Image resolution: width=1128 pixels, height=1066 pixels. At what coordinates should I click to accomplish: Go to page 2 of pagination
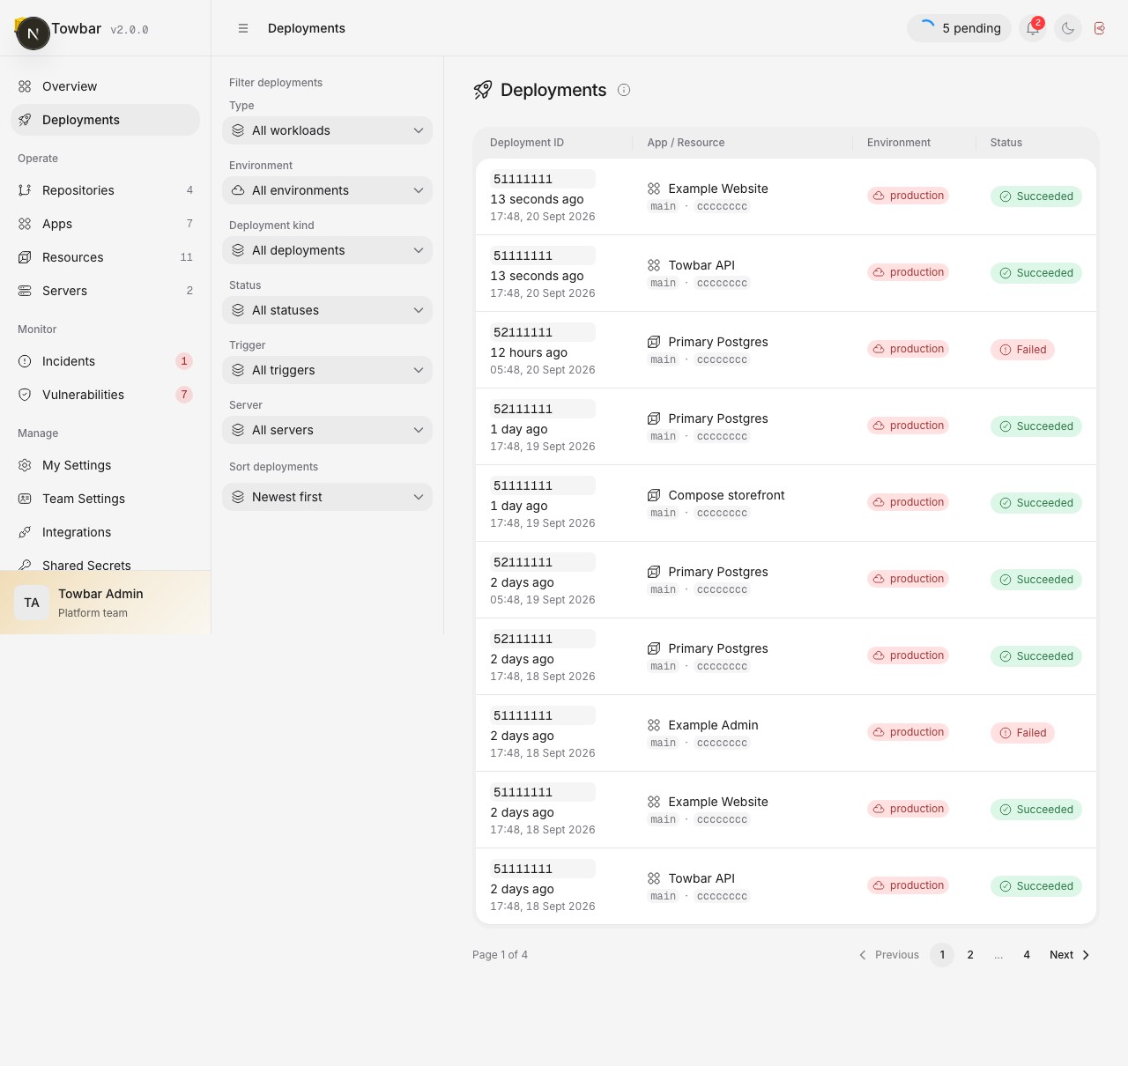point(970,955)
